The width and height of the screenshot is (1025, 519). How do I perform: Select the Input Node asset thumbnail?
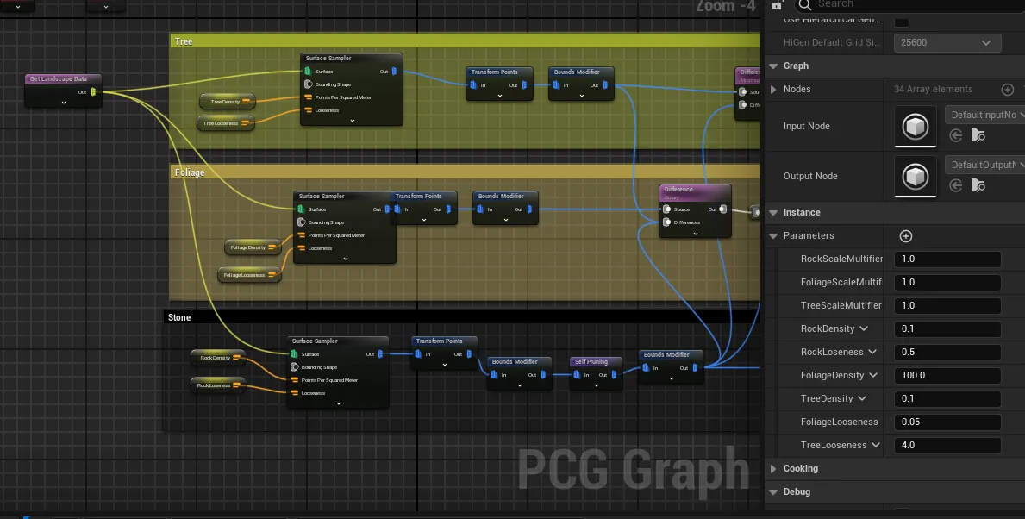916,126
